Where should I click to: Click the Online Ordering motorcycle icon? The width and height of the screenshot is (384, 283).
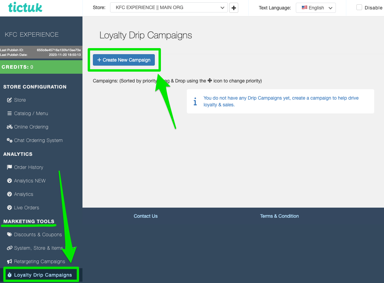pos(9,127)
